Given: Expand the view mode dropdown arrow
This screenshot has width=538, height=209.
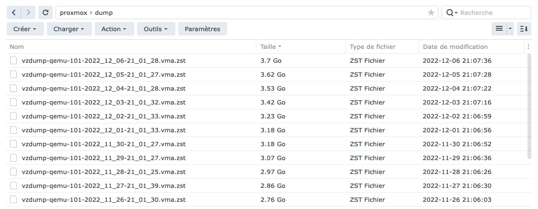Looking at the screenshot, I should pyautogui.click(x=510, y=29).
